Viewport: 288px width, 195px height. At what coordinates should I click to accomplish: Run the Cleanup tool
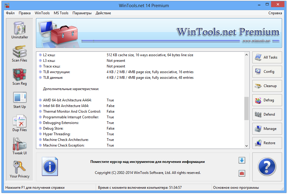pyautogui.click(x=267, y=86)
